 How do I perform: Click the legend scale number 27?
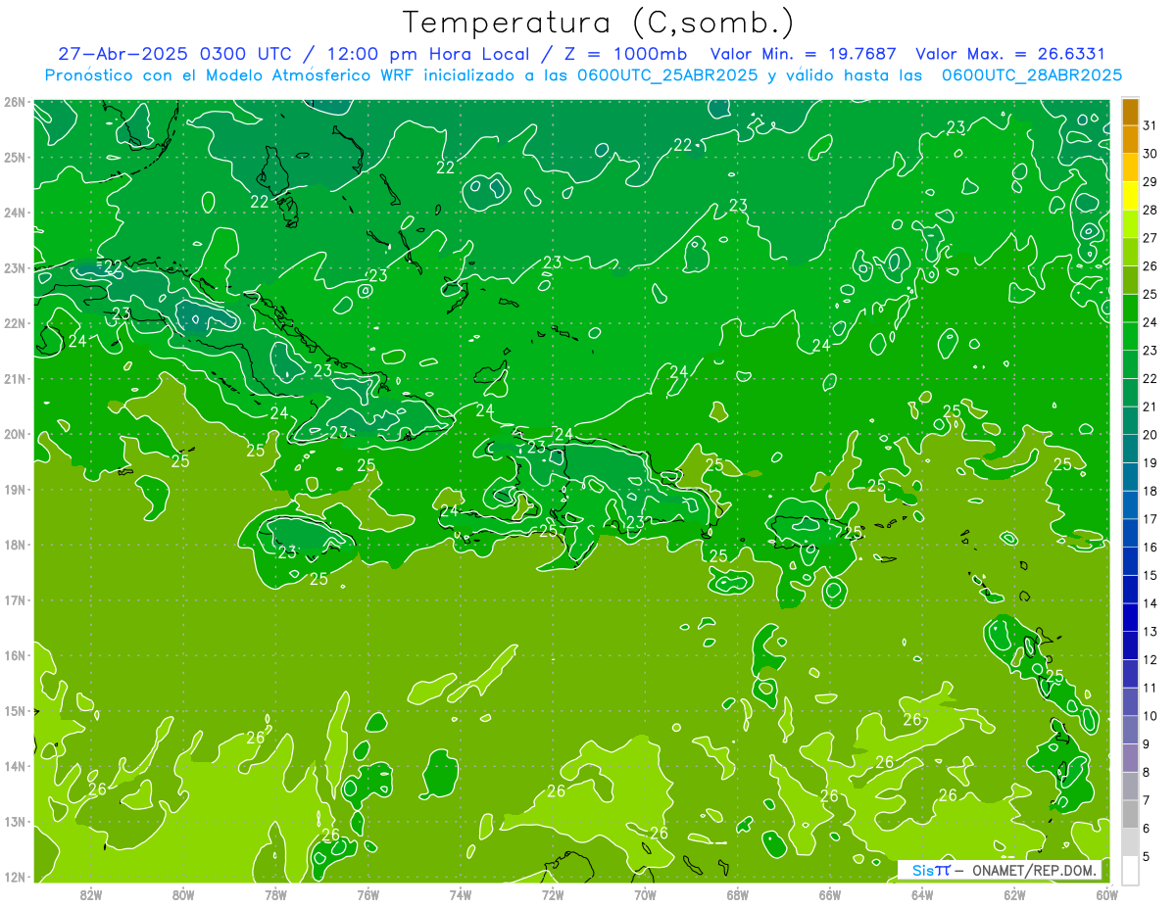[x=1150, y=238]
